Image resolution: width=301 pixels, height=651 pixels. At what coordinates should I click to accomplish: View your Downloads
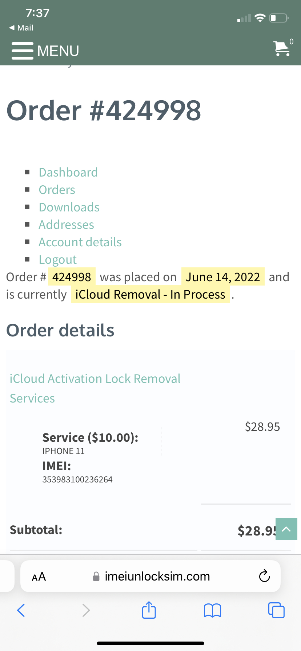pyautogui.click(x=69, y=207)
